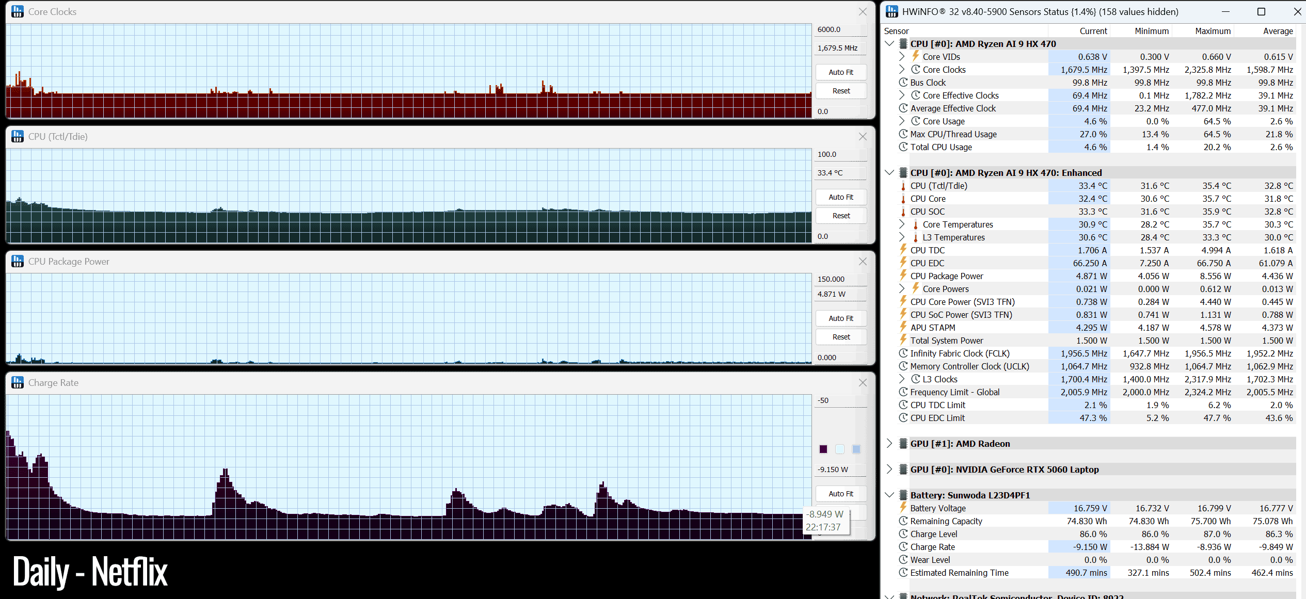Click Reset in the Core Clocks graph
Viewport: 1306px width, 599px height.
[841, 91]
